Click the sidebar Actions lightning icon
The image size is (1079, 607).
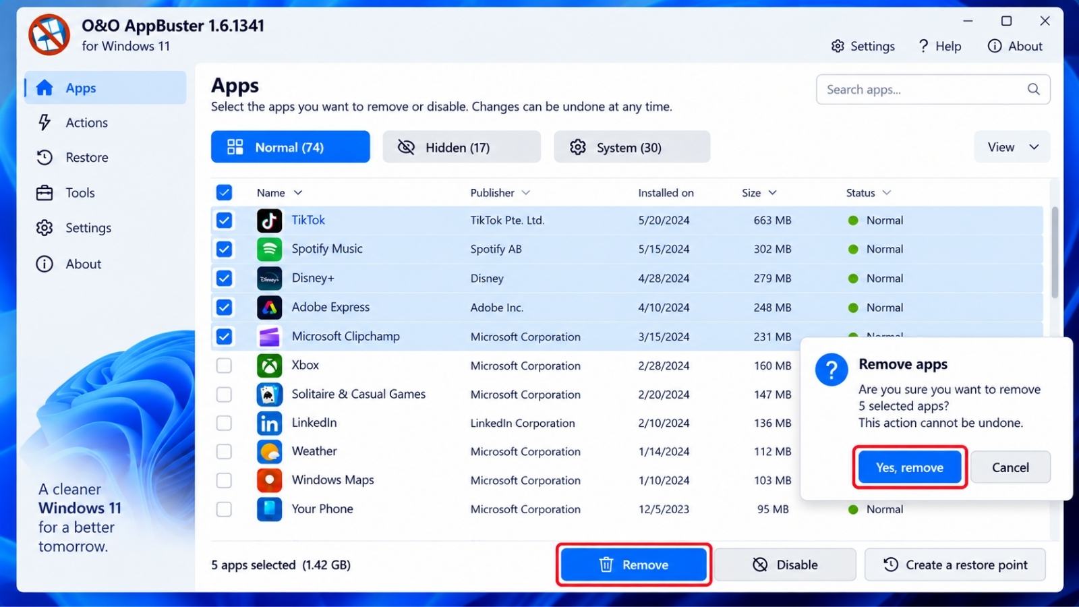45,122
